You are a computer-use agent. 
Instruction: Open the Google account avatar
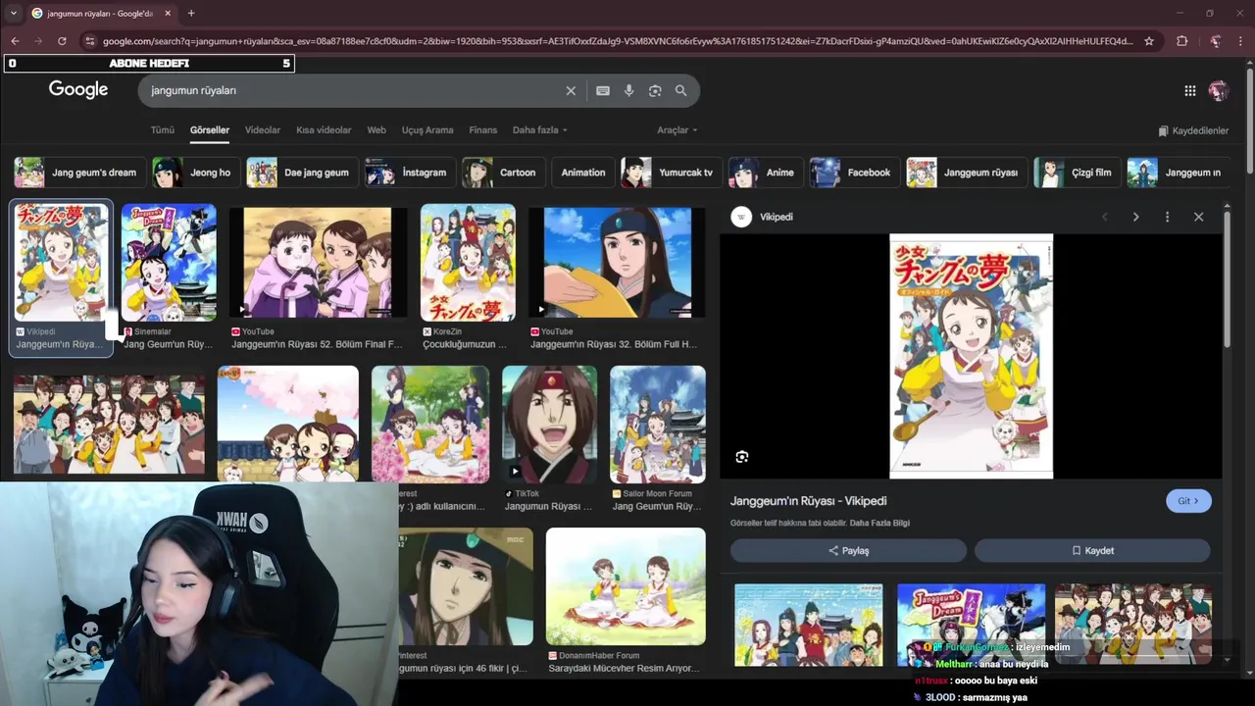coord(1219,90)
